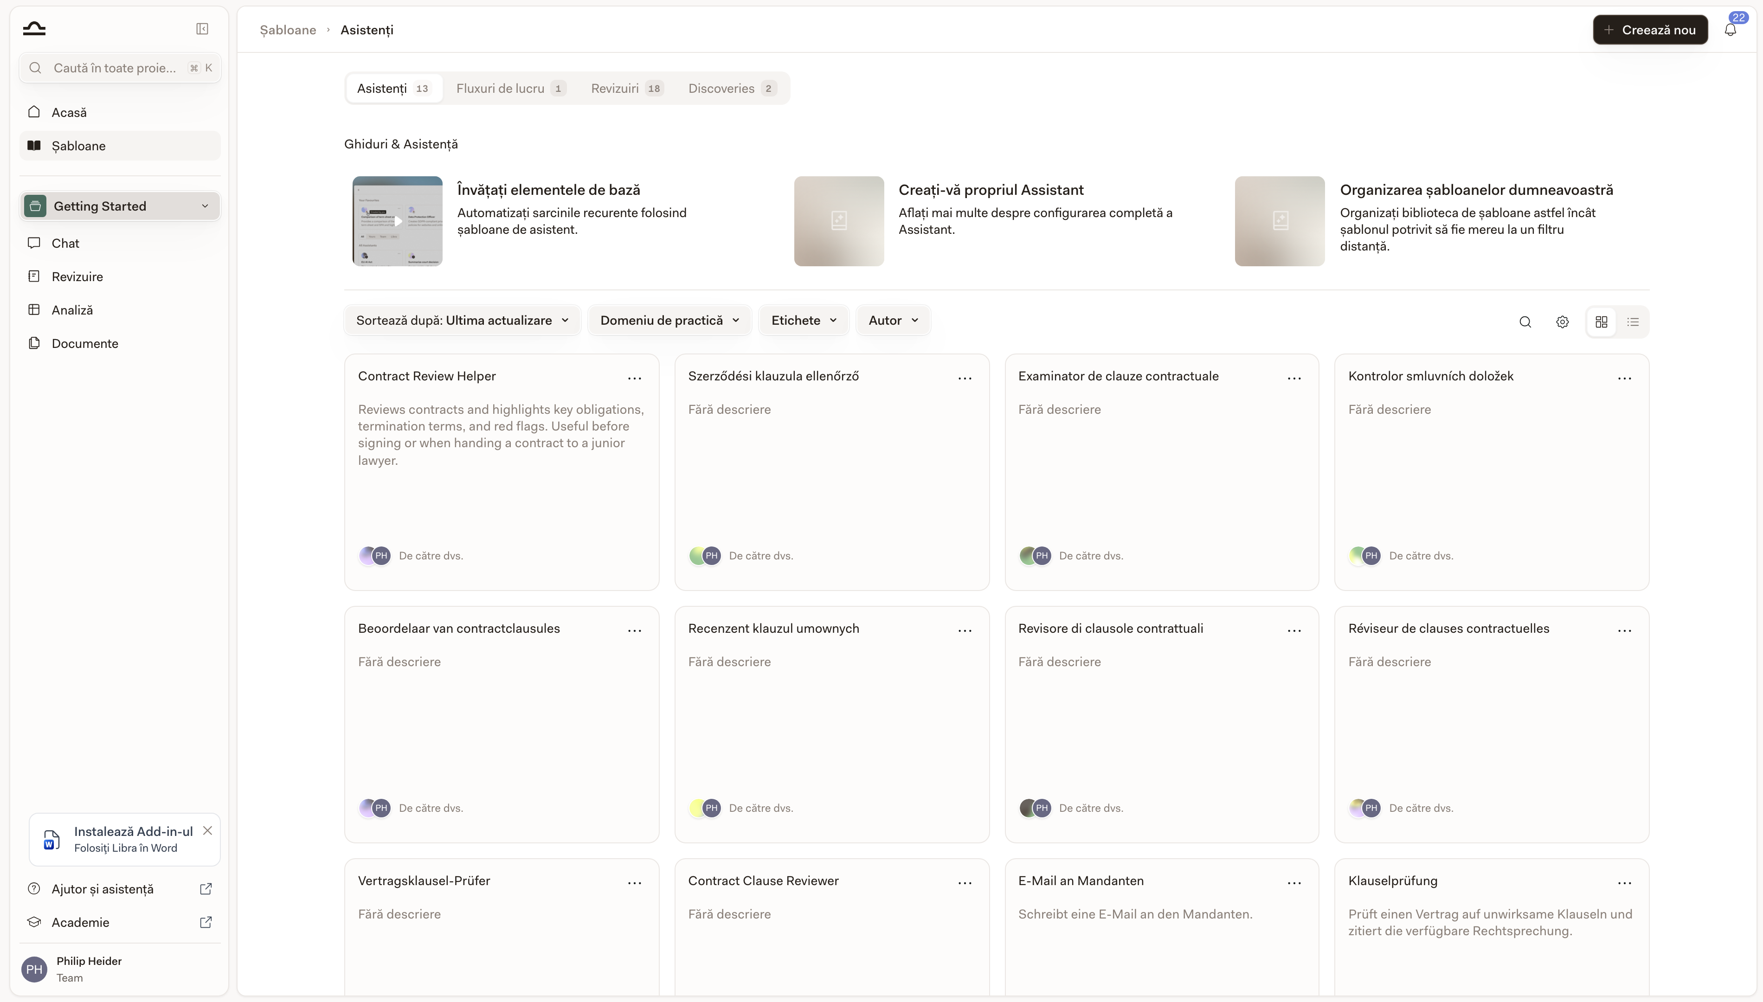Open Contract Clause Reviewer card title
The width and height of the screenshot is (1763, 1002).
click(x=763, y=881)
